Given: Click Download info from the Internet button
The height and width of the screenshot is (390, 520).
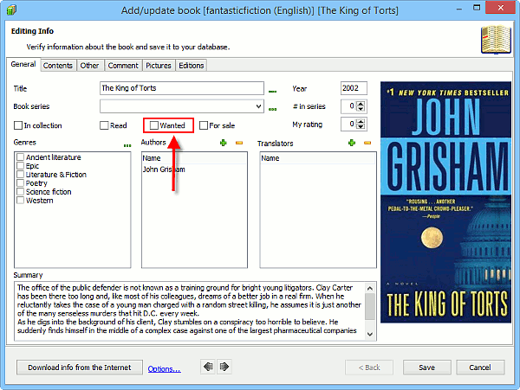Looking at the screenshot, I should [80, 368].
